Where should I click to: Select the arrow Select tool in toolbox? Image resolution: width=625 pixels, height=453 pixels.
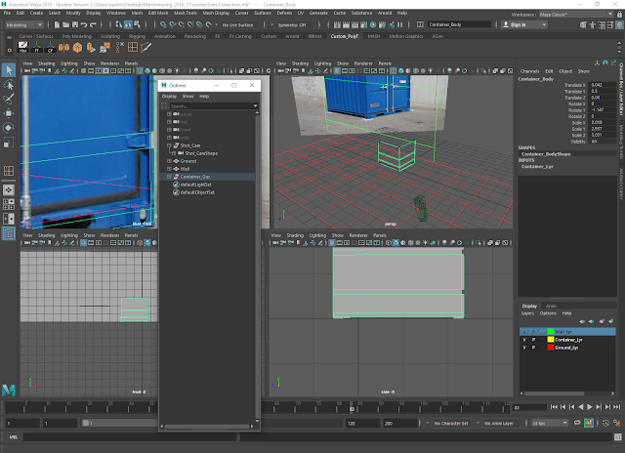point(9,70)
